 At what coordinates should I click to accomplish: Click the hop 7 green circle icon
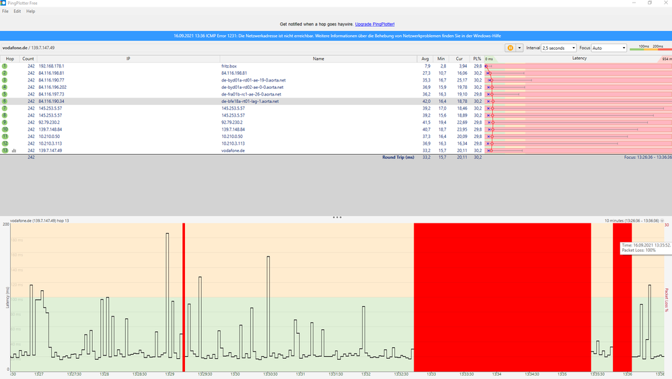pyautogui.click(x=5, y=108)
